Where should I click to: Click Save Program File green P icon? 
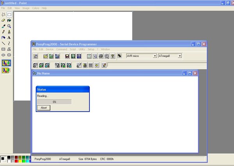(73, 56)
